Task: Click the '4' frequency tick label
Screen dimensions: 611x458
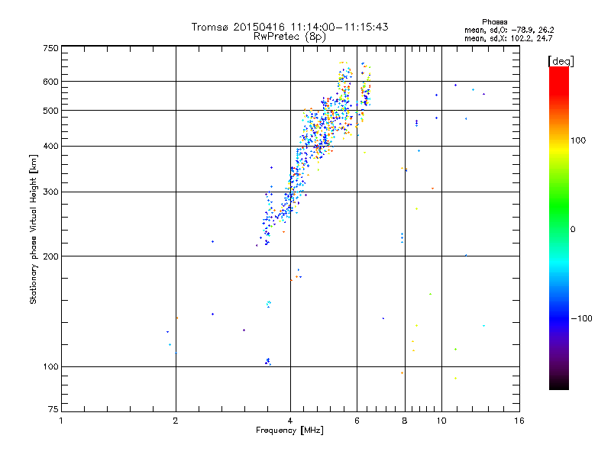Action: 290,421
